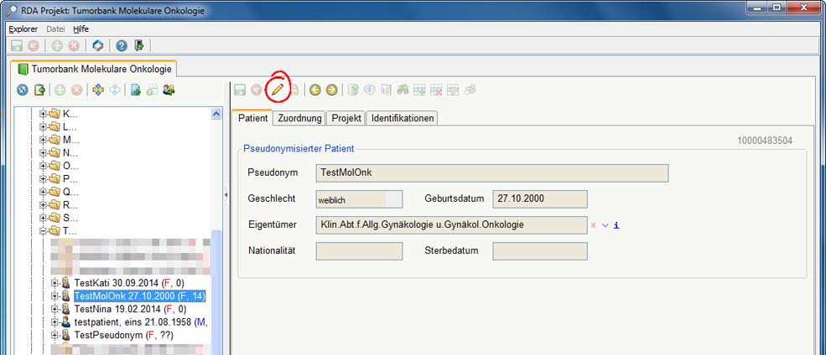Click the two-people users icon in explorer toolbar
Viewport: 826px width, 355px height.
tap(169, 90)
